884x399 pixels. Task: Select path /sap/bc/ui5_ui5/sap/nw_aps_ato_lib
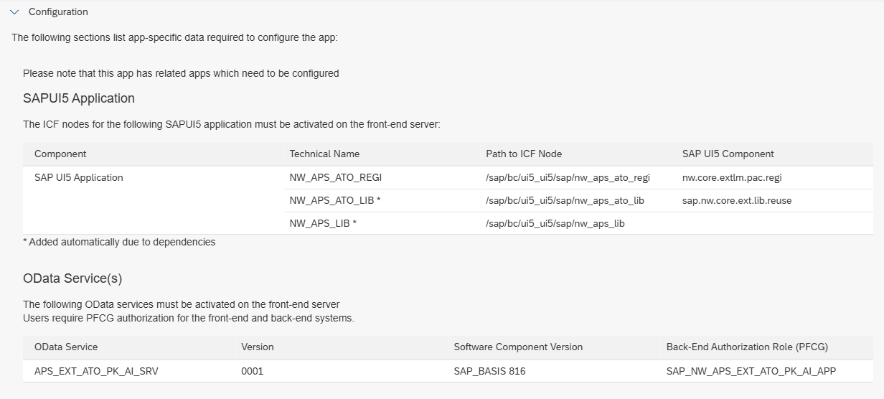pyautogui.click(x=565, y=200)
